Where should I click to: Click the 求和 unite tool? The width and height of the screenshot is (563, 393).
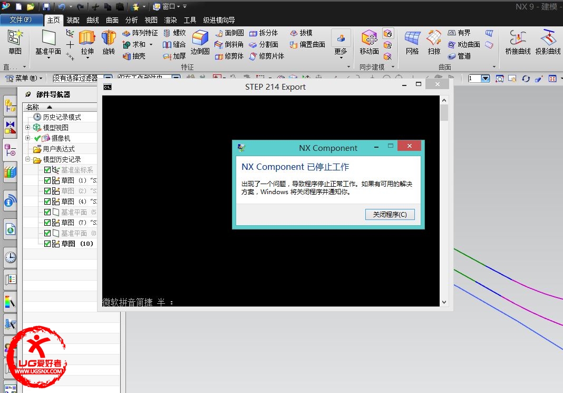point(134,44)
